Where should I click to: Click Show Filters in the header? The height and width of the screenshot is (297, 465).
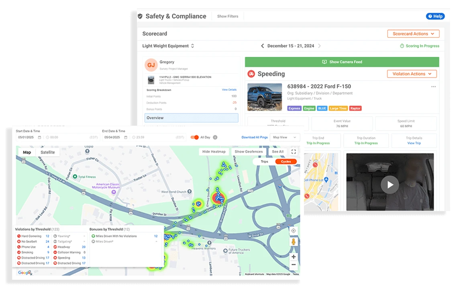pos(228,16)
